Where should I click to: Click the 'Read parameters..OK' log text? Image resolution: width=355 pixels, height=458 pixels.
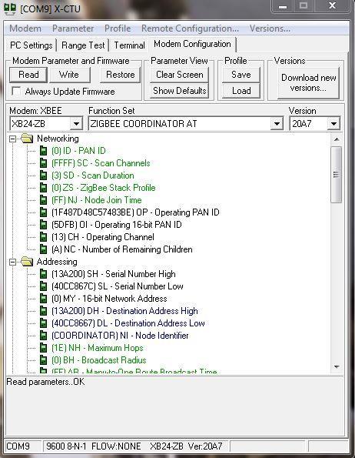pyautogui.click(x=45, y=382)
